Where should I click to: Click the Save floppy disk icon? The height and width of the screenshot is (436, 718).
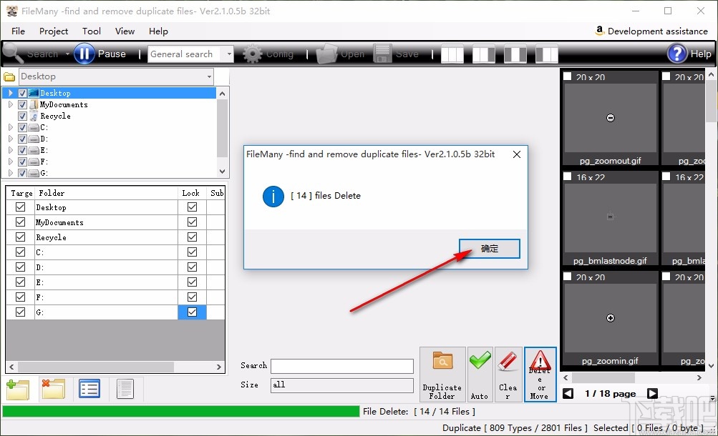click(382, 54)
